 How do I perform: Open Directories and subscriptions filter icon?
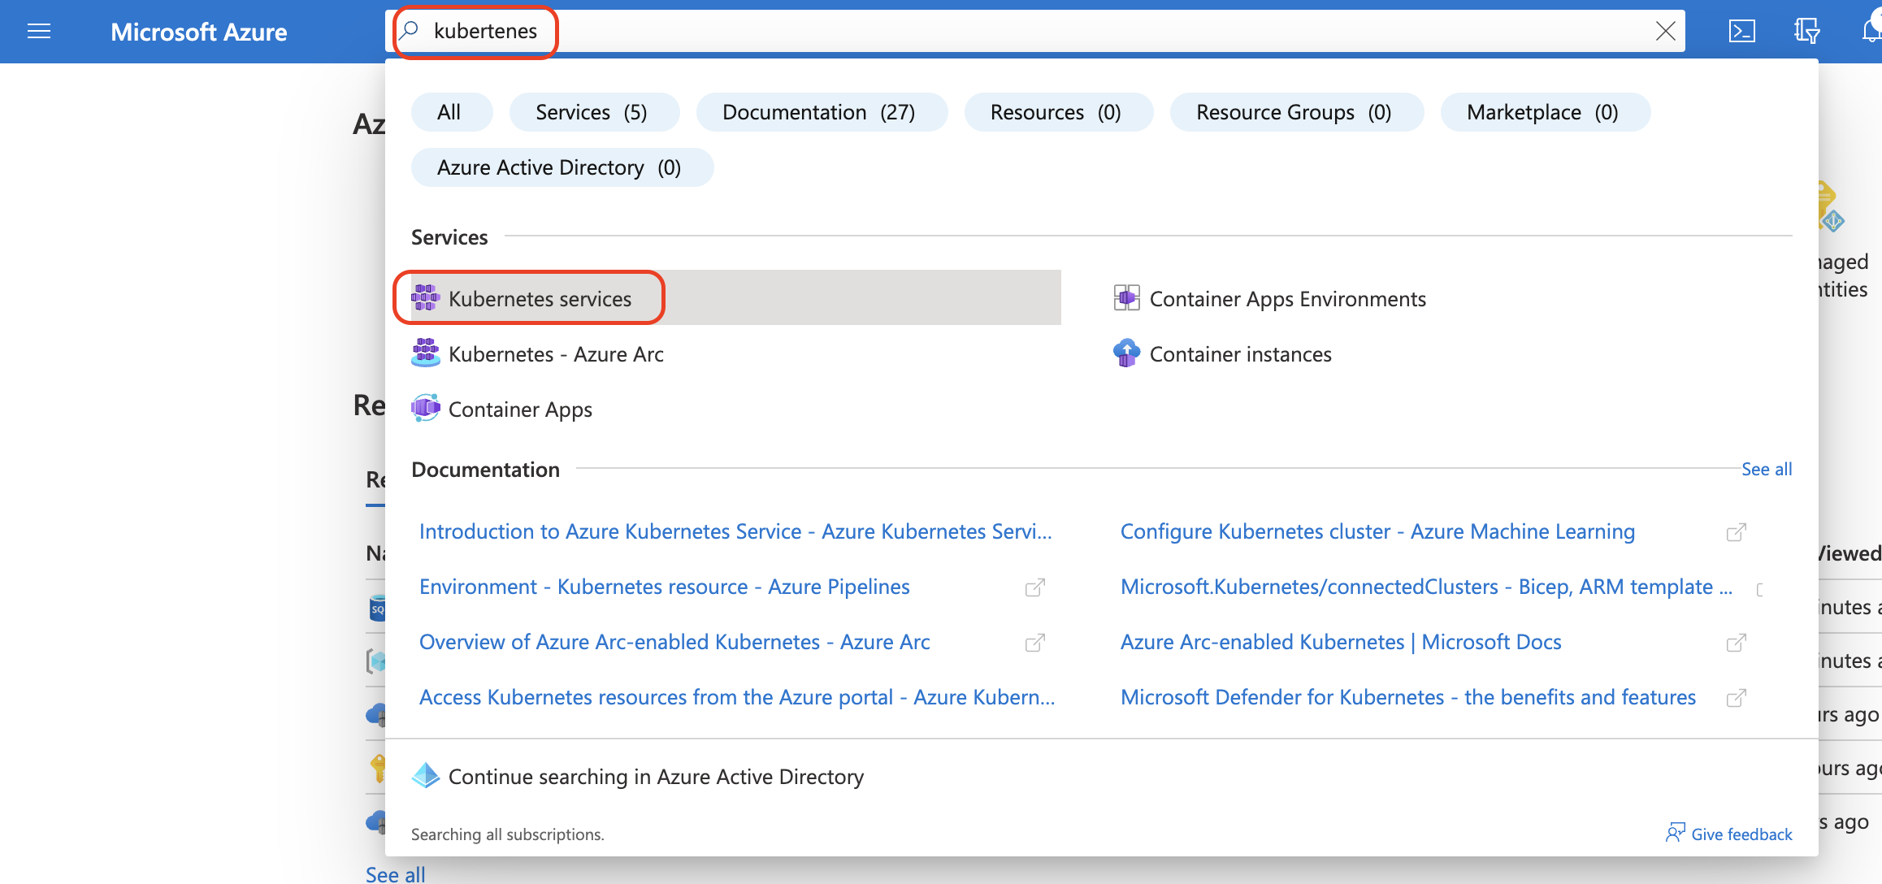[x=1806, y=32]
